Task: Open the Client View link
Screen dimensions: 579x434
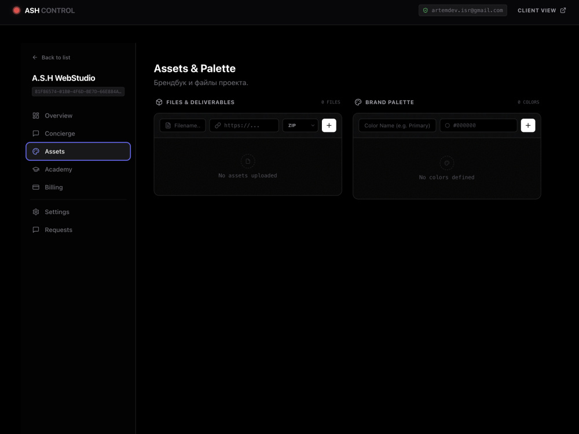Action: coord(542,10)
